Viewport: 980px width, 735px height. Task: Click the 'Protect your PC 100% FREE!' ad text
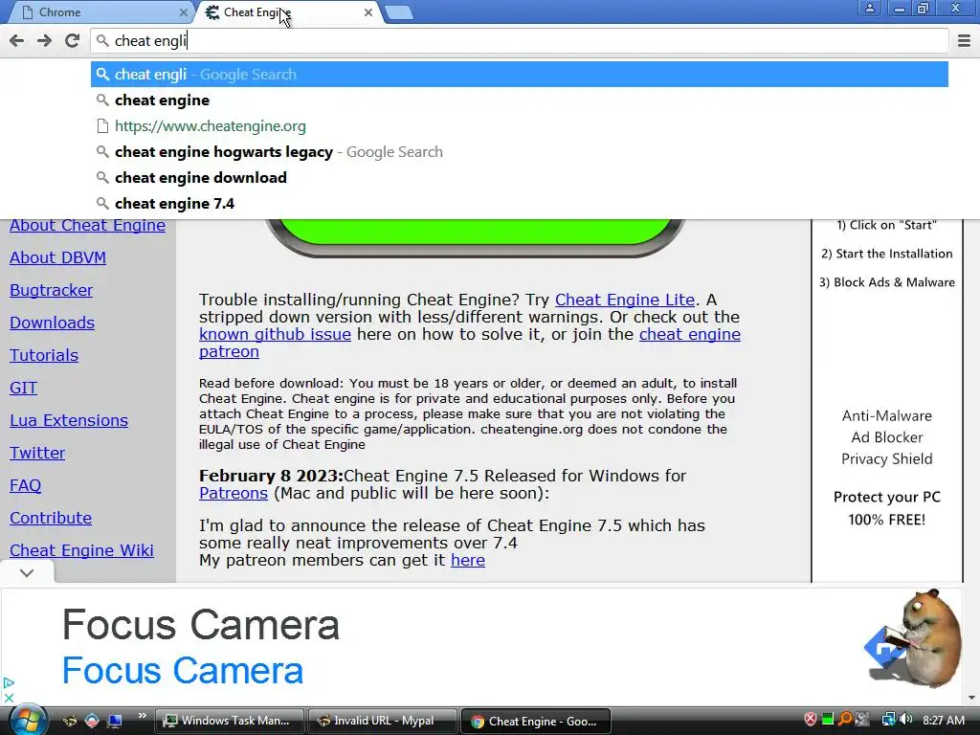pyautogui.click(x=887, y=508)
